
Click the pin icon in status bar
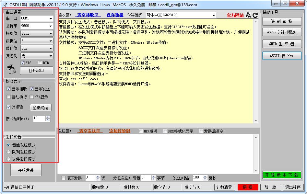[x=6, y=187]
